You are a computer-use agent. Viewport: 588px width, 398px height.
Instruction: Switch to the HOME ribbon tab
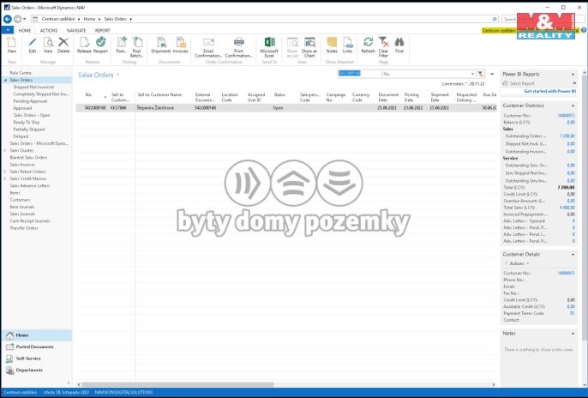(25, 30)
